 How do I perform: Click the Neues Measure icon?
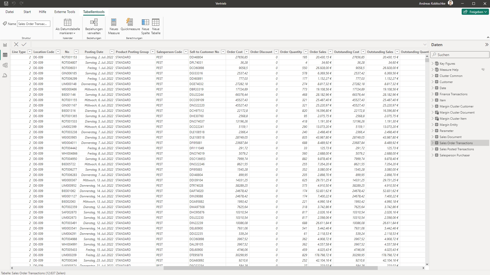114,22
